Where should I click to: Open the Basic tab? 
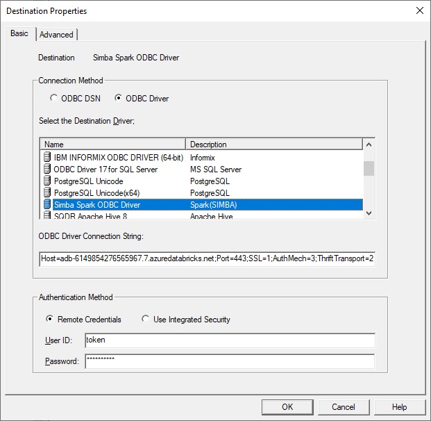click(19, 34)
